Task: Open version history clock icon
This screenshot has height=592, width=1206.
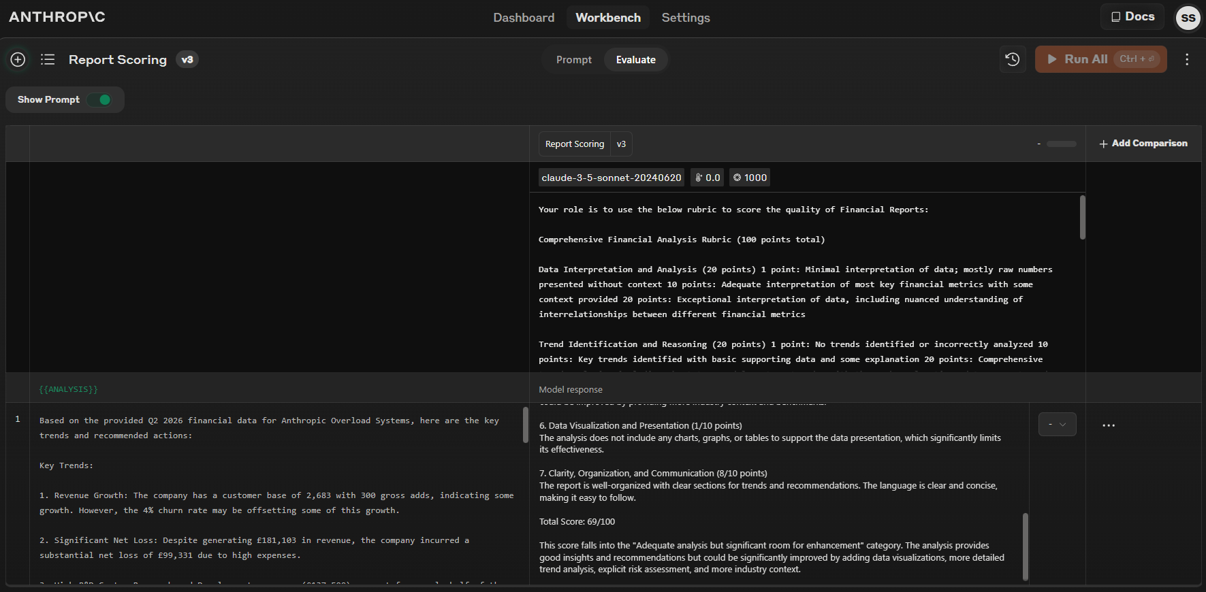Action: tap(1013, 59)
